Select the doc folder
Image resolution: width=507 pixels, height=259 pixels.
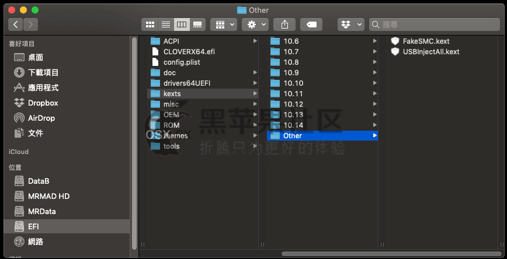(x=203, y=73)
